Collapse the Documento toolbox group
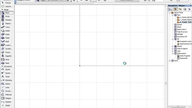This screenshot has width=192, height=108. pos(2,66)
